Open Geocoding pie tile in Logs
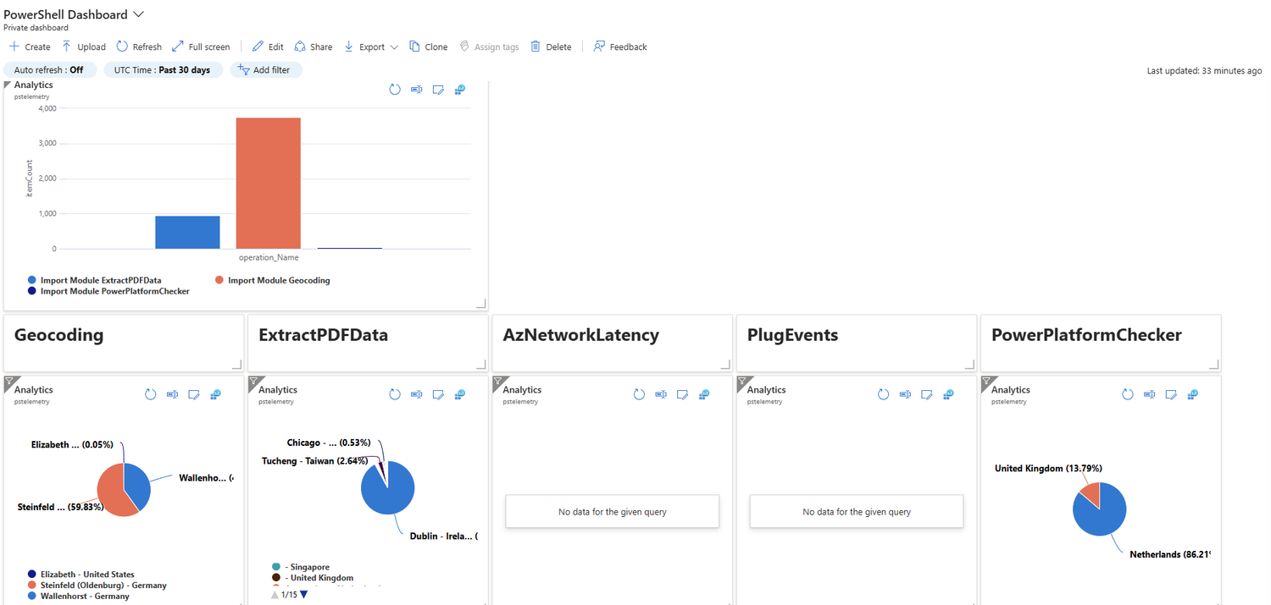Image resolution: width=1271 pixels, height=605 pixels. [x=216, y=394]
